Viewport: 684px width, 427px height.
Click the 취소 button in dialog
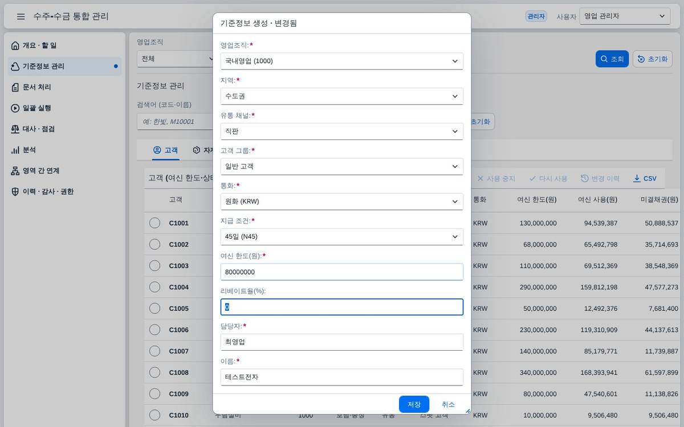448,404
